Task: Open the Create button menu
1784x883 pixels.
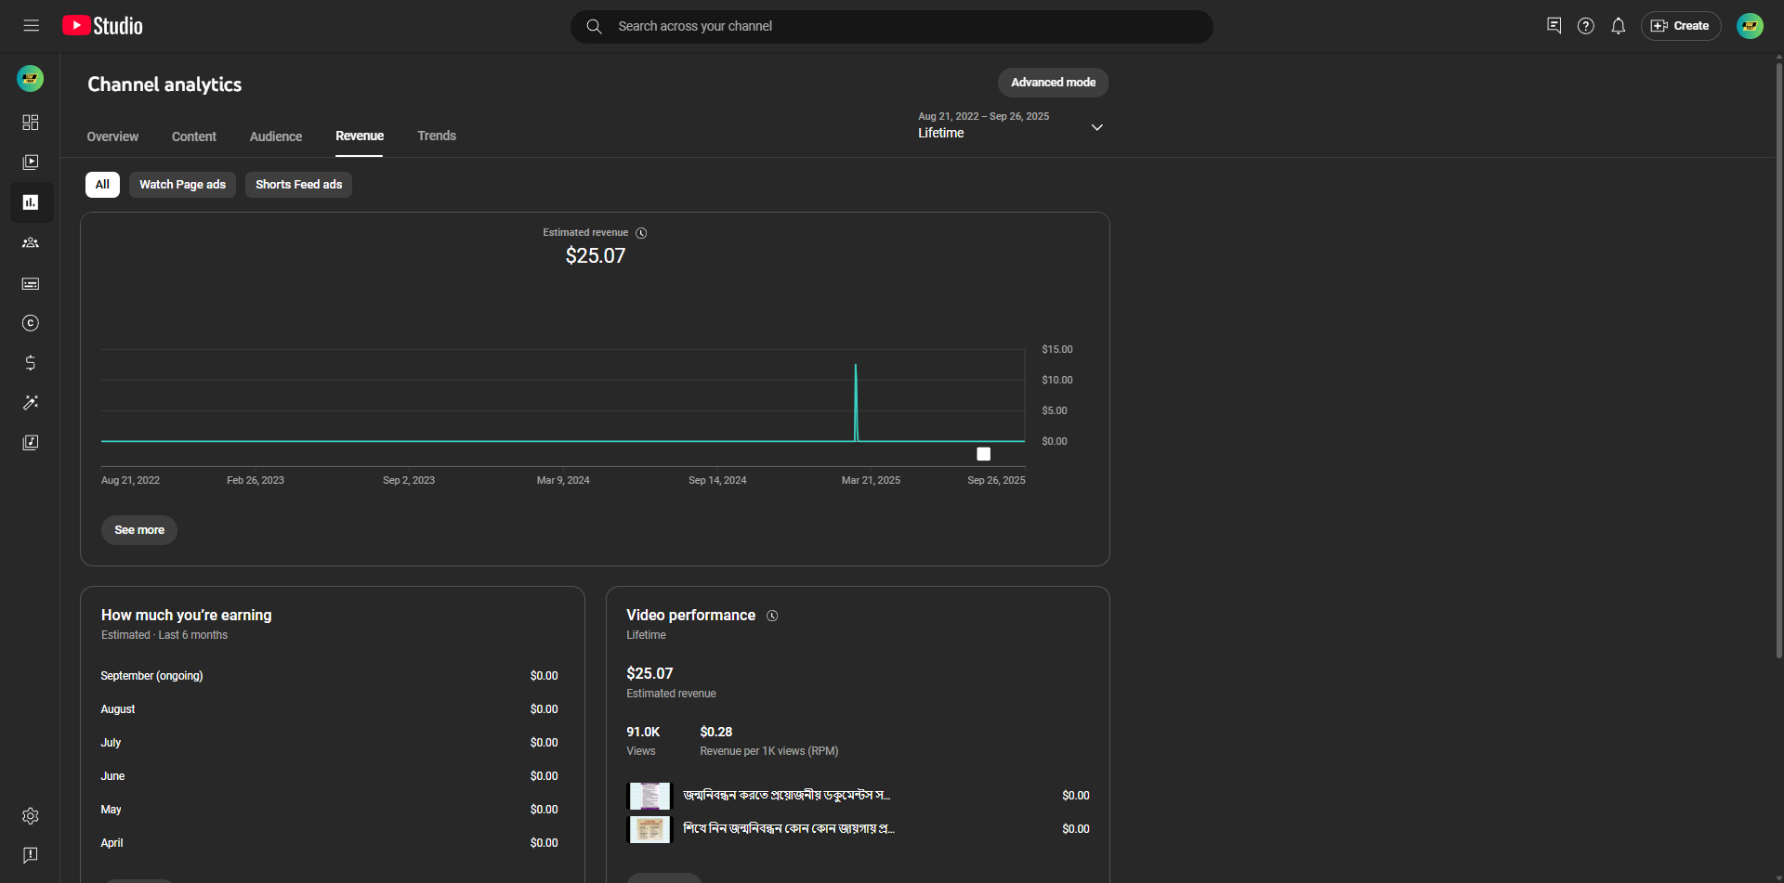Action: pos(1680,26)
